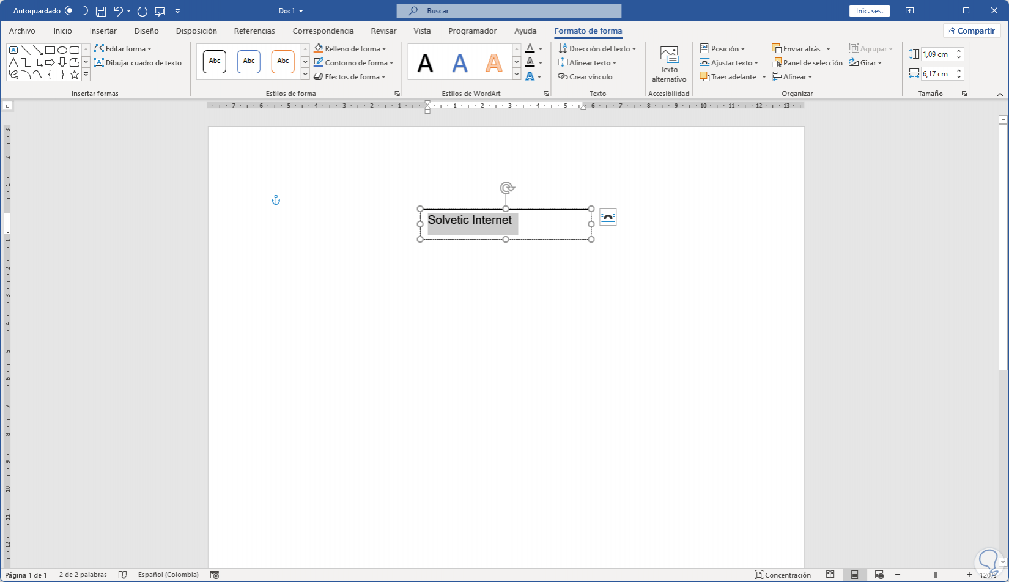Viewport: 1009px width, 582px height.
Task: Switch to Read Mode view icon
Action: [830, 575]
